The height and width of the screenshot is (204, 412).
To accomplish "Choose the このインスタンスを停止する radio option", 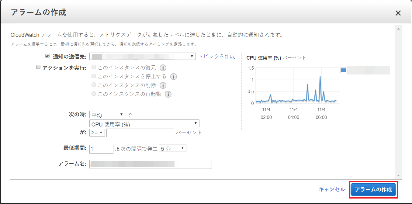I will [x=94, y=76].
